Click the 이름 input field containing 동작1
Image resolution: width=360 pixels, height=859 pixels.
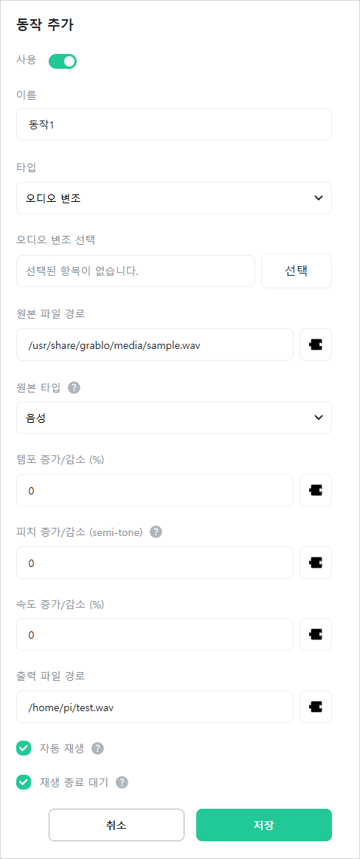coord(174,124)
